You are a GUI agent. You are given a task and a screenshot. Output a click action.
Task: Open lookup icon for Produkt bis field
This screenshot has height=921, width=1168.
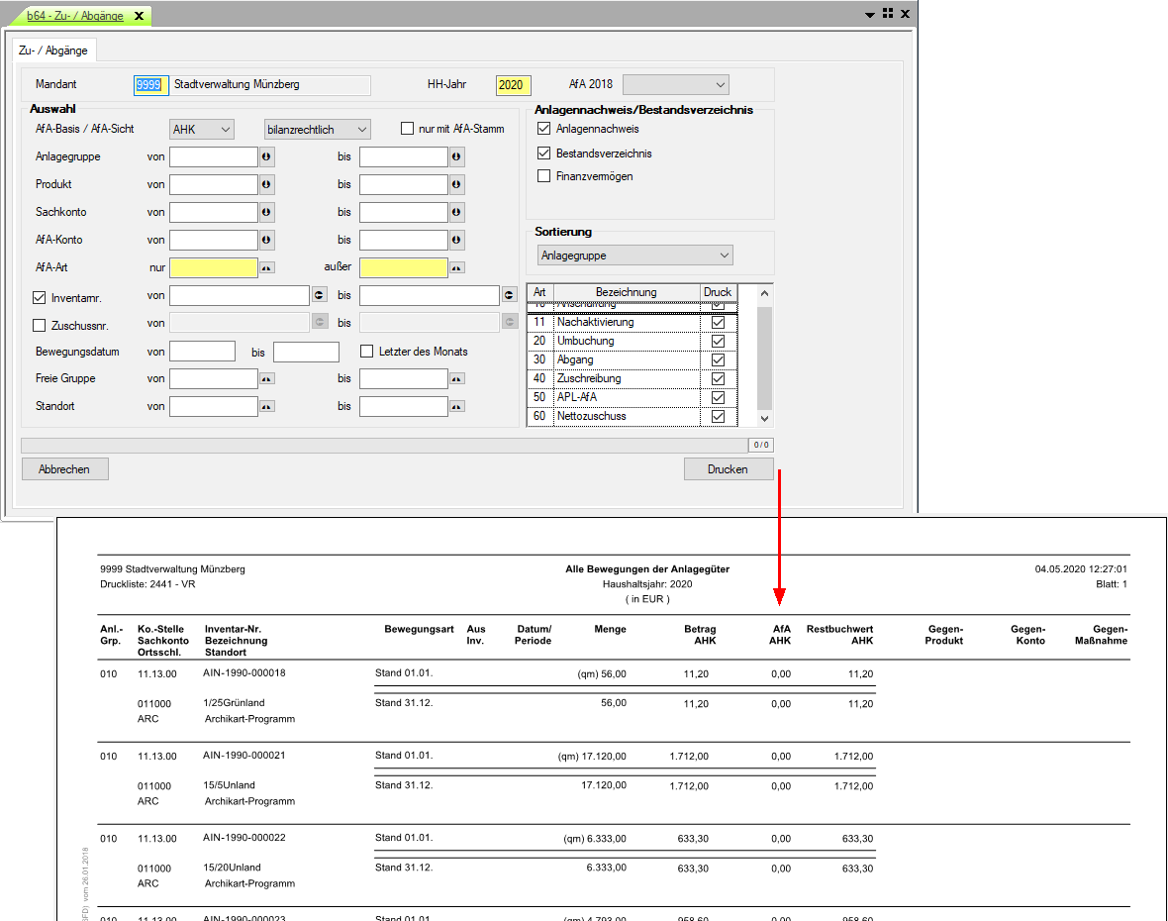[x=456, y=184]
